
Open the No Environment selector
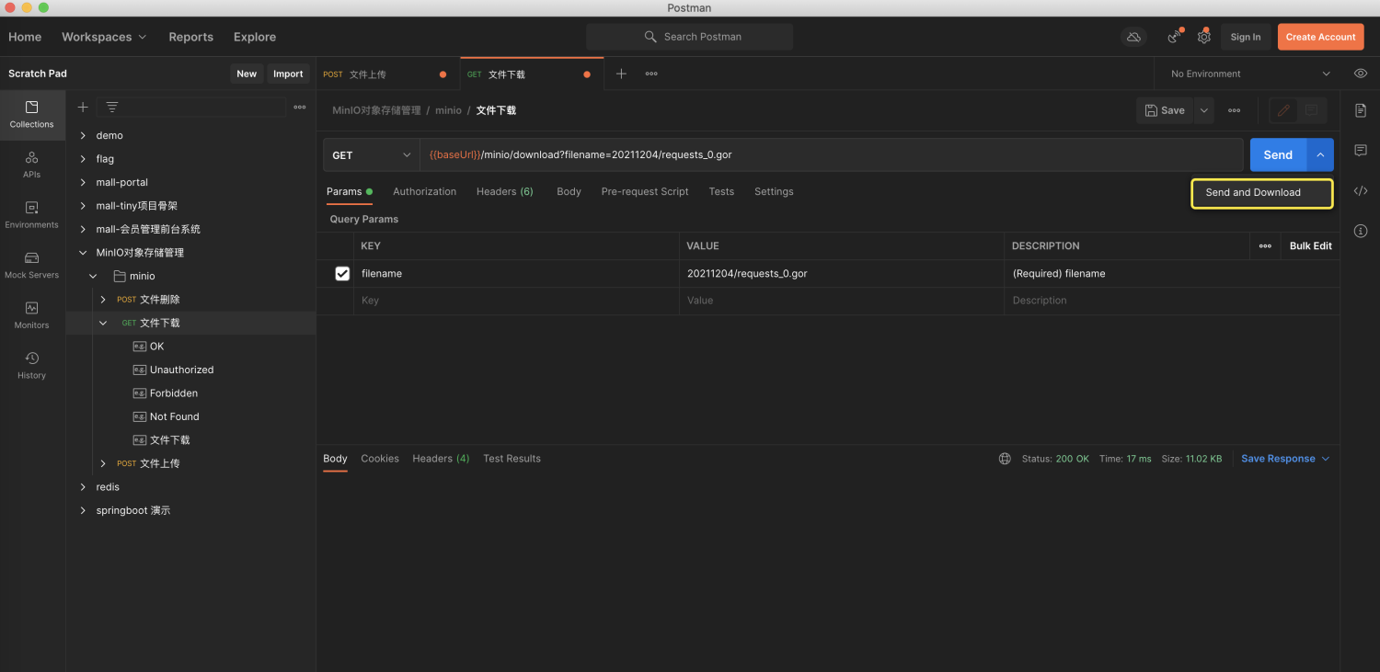[1250, 74]
